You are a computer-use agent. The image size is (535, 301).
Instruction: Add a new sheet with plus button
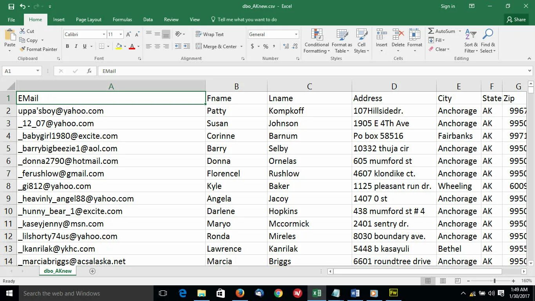pyautogui.click(x=92, y=271)
